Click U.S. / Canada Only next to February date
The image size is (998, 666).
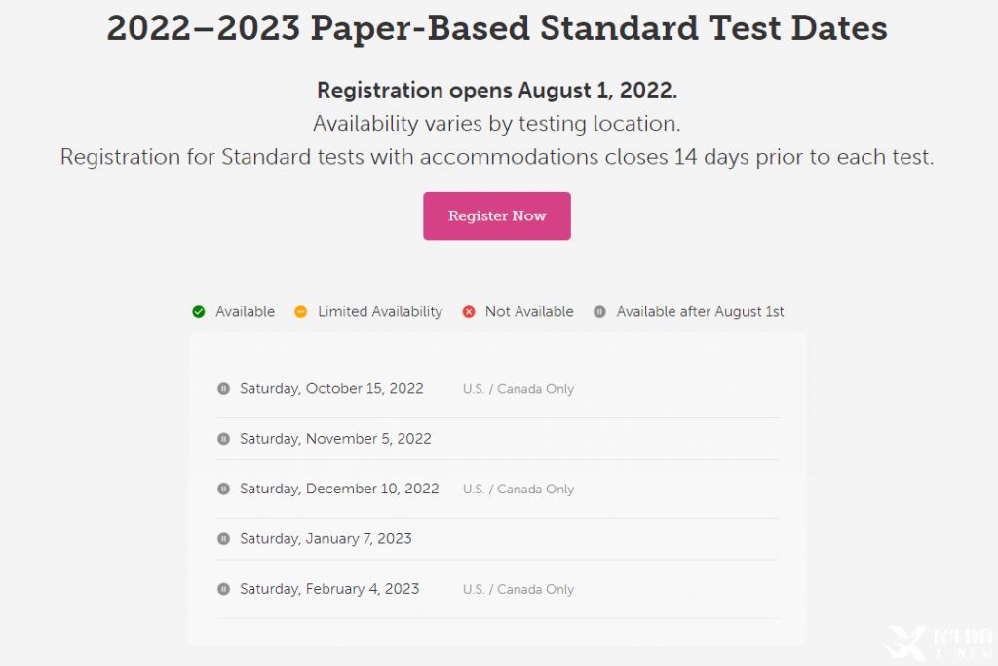coord(518,590)
